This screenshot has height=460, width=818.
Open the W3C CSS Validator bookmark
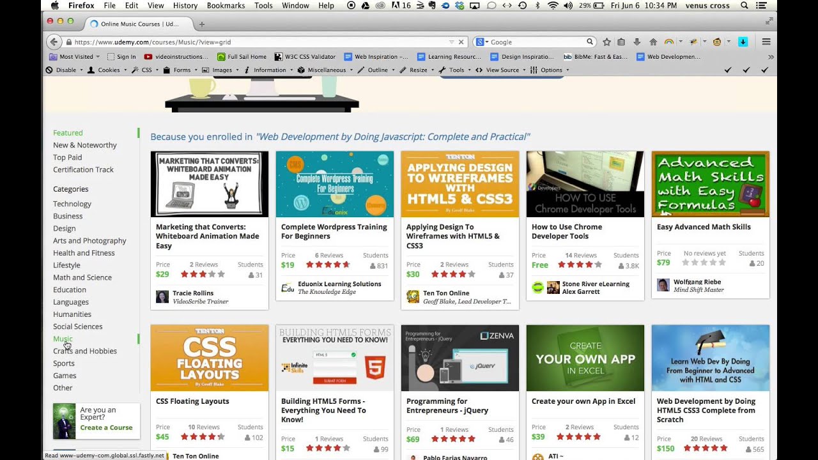305,57
